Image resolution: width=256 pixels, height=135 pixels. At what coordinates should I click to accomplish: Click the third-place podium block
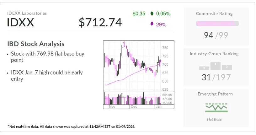(204, 68)
